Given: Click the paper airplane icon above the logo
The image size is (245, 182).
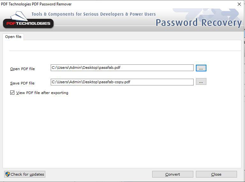Looking at the screenshot, I should click(x=19, y=16).
